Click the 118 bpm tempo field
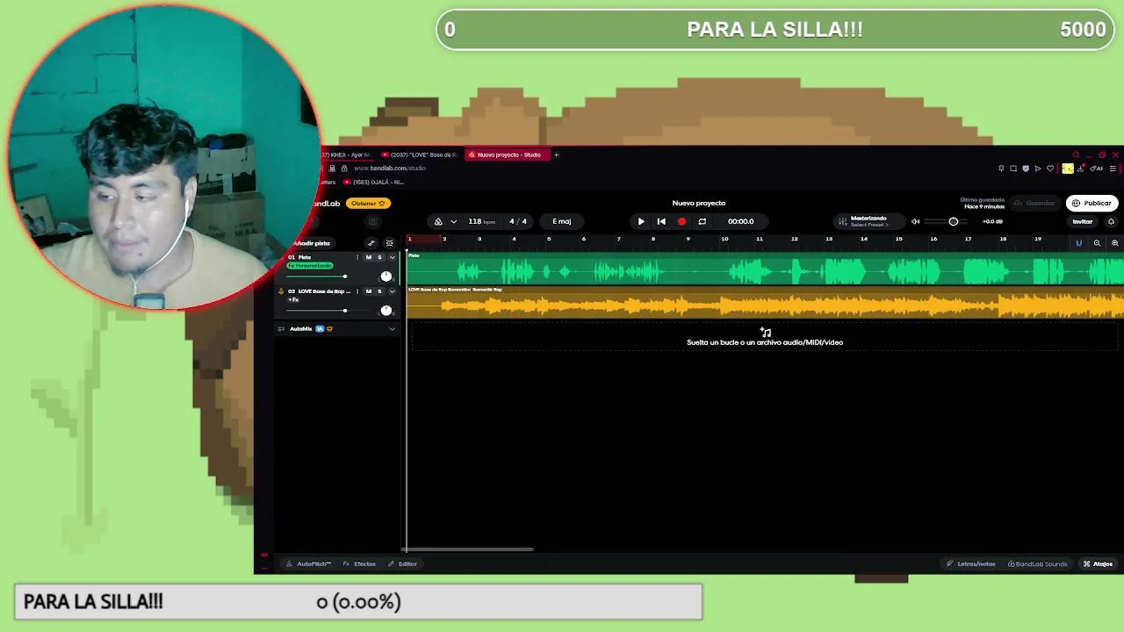 [482, 221]
